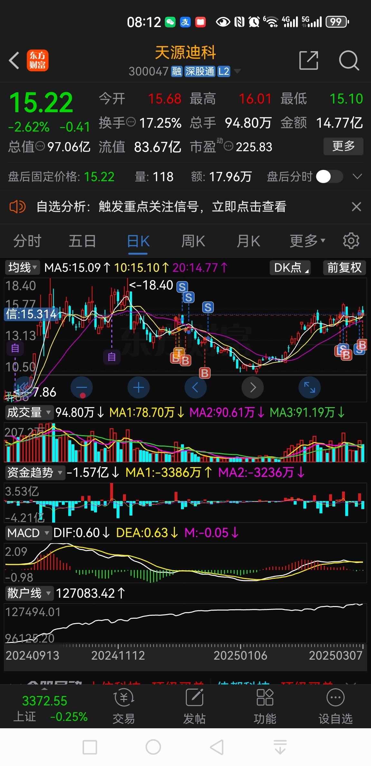Move chart right with next arrow
The image size is (371, 766).
tap(252, 387)
